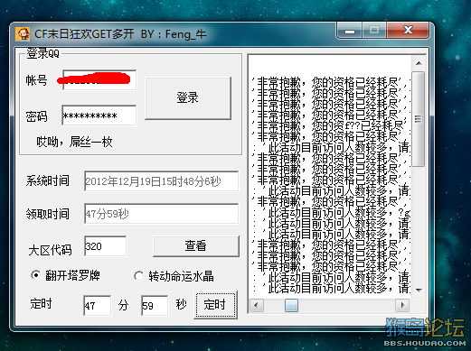The width and height of the screenshot is (471, 351).
Task: Focus the 密码 password field
Action: tap(99, 115)
